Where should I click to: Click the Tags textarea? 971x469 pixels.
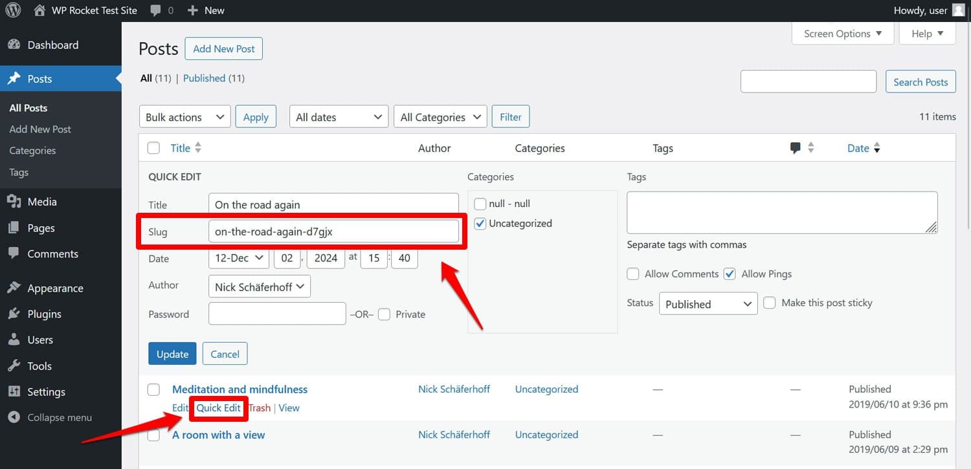point(782,213)
